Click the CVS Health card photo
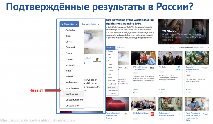 (x=144, y=58)
